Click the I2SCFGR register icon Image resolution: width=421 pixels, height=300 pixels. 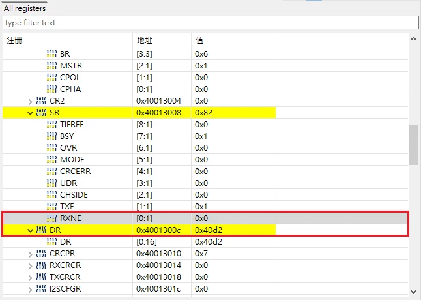tap(41, 288)
